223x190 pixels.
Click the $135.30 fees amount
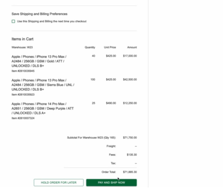click(x=132, y=155)
